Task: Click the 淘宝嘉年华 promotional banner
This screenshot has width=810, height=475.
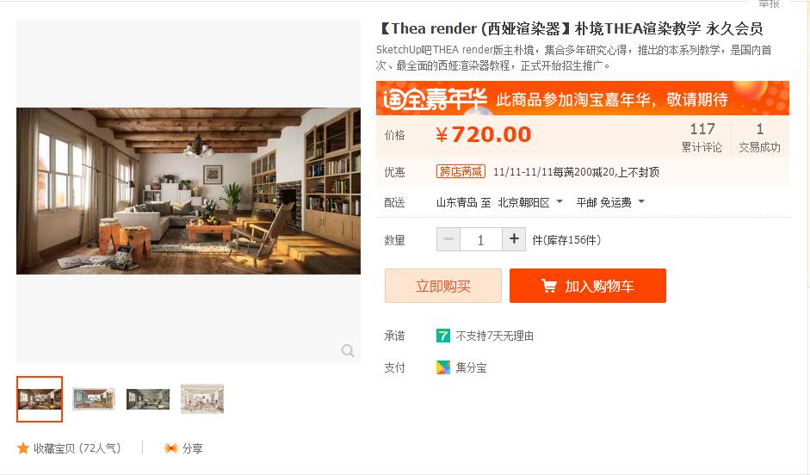Action: tap(582, 98)
